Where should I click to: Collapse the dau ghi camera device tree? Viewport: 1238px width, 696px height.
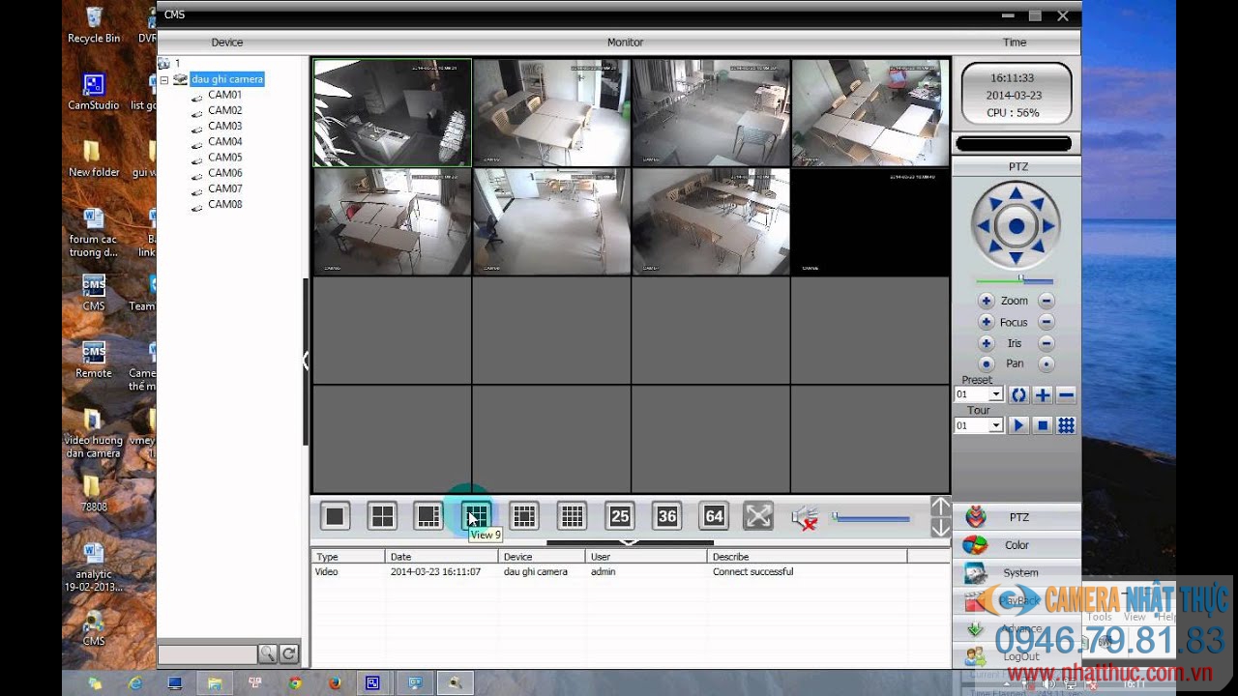165,78
